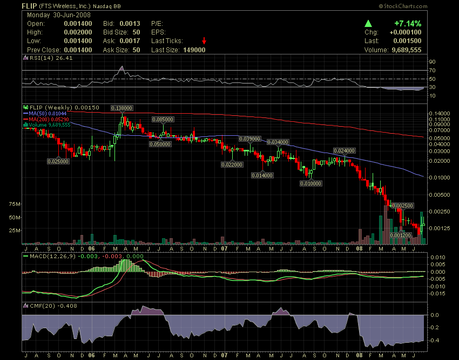Click the Last price value 0.001500
459x360 pixels.
tap(407, 41)
